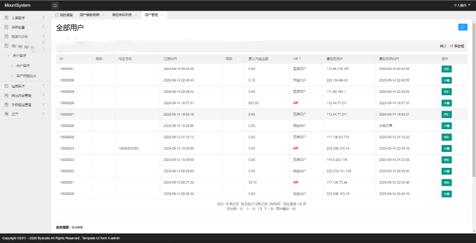Click the icon beside 网站内容管理 in sidebar
This screenshot has width=476, height=243.
coord(6,95)
